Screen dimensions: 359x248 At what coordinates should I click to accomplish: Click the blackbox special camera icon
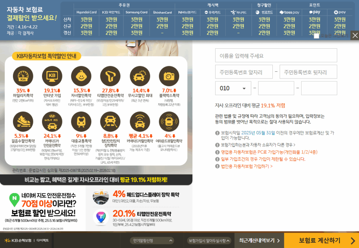click(169, 76)
